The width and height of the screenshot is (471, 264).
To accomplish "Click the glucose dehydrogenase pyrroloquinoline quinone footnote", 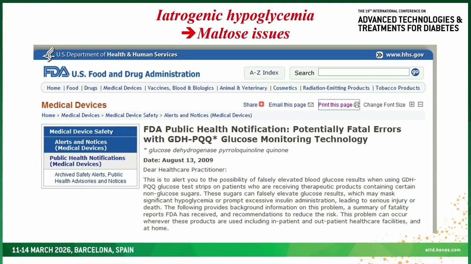I will pos(216,150).
